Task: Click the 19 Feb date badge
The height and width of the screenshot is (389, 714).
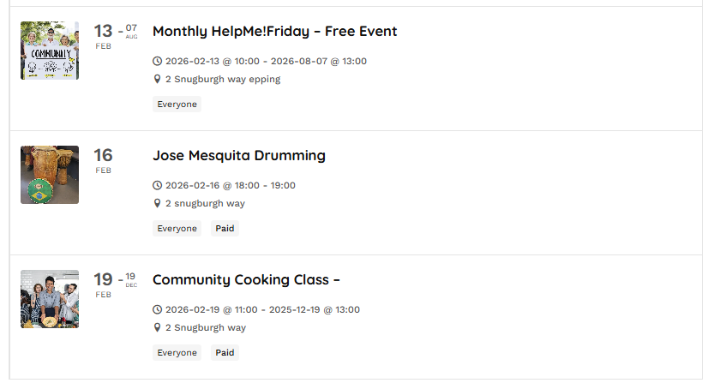Action: (103, 284)
